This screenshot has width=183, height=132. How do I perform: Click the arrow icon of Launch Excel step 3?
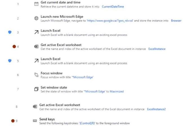[x=36, y=32]
